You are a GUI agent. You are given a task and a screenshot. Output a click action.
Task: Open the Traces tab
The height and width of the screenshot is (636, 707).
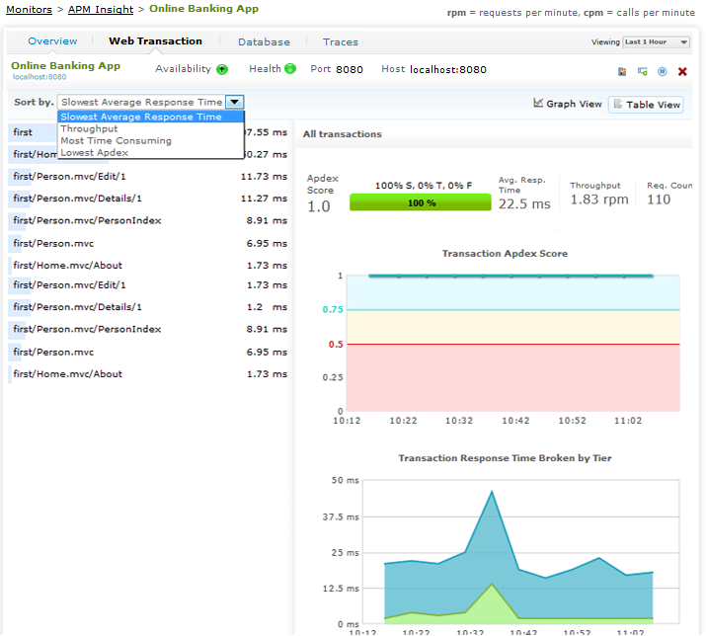[x=341, y=42]
